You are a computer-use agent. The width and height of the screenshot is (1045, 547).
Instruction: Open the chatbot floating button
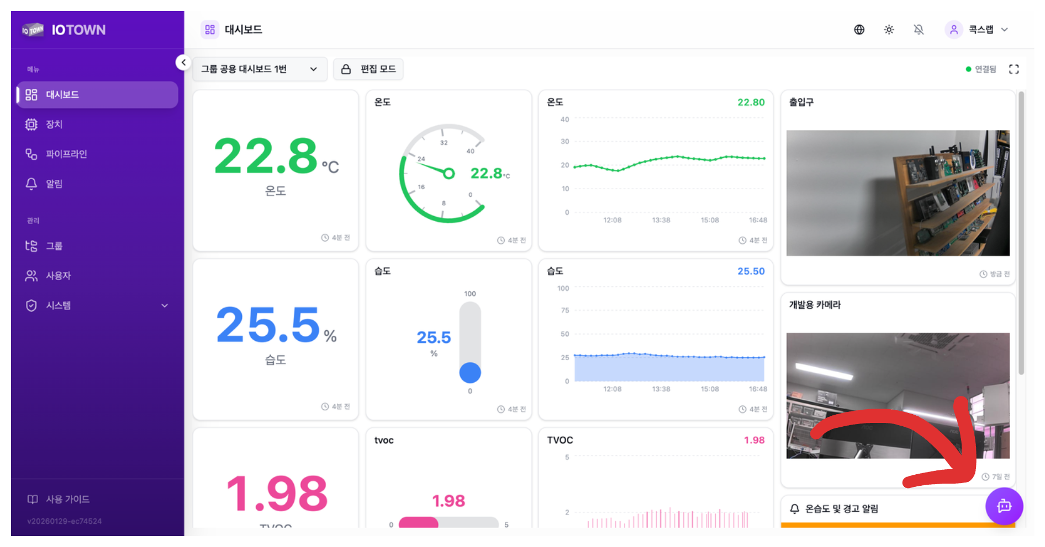(1004, 506)
